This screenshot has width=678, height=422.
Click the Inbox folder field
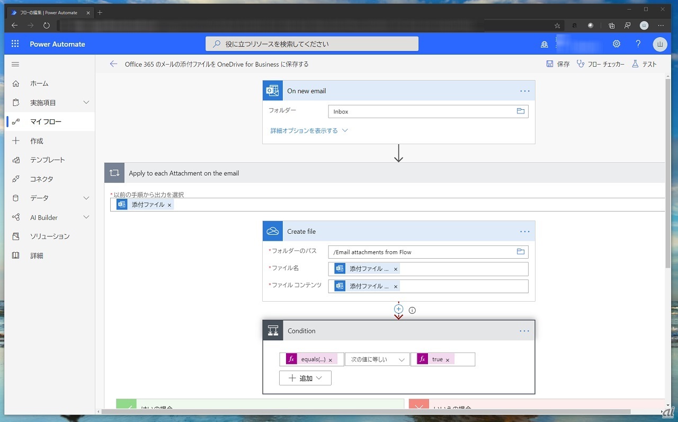[x=428, y=111]
